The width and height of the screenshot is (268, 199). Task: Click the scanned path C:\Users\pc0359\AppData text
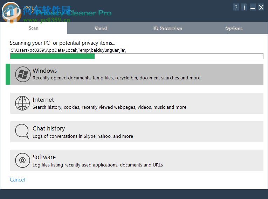point(68,50)
